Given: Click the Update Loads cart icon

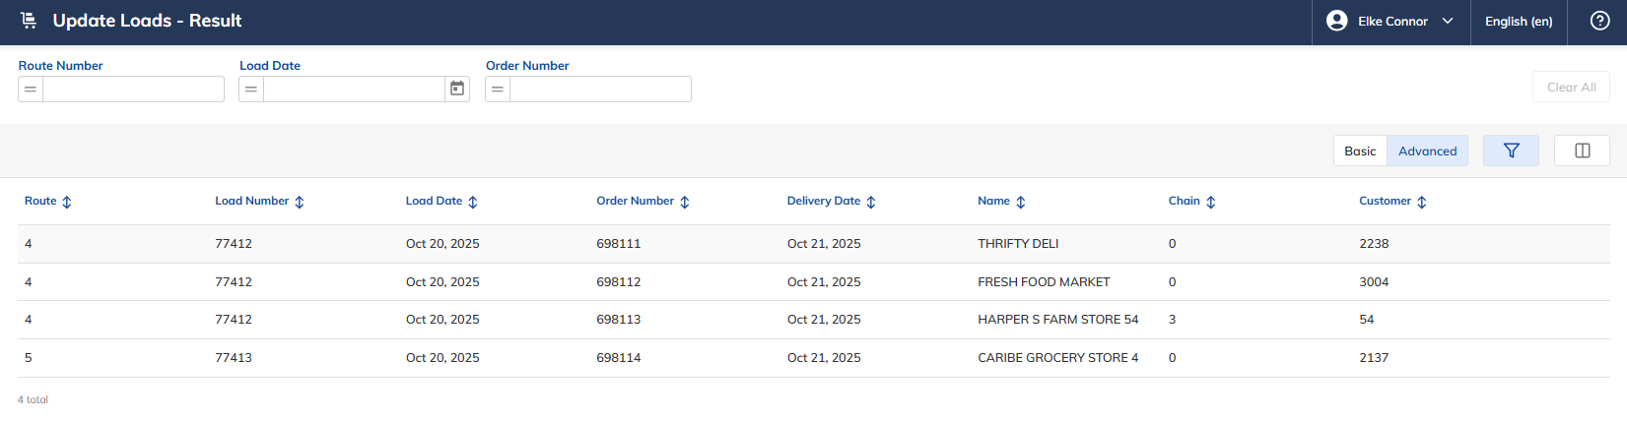Looking at the screenshot, I should 30,21.
